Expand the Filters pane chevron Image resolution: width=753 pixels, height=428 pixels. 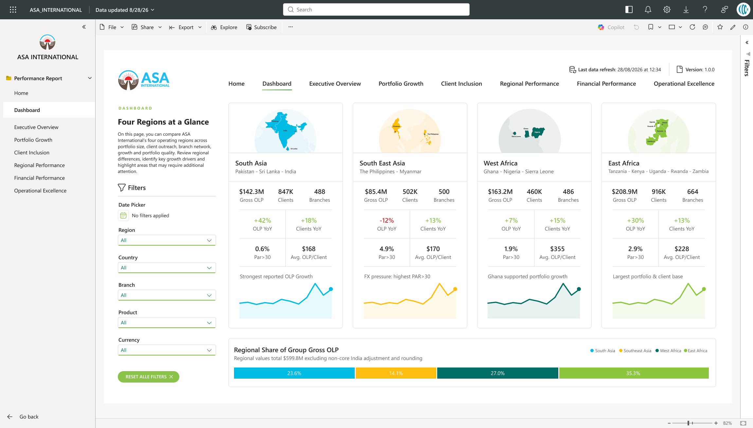click(747, 43)
